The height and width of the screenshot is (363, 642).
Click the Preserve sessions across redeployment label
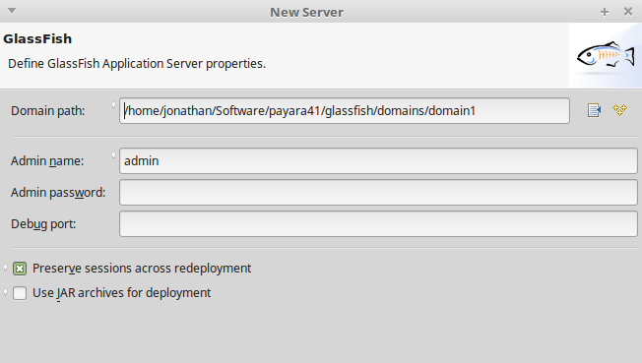(x=142, y=268)
